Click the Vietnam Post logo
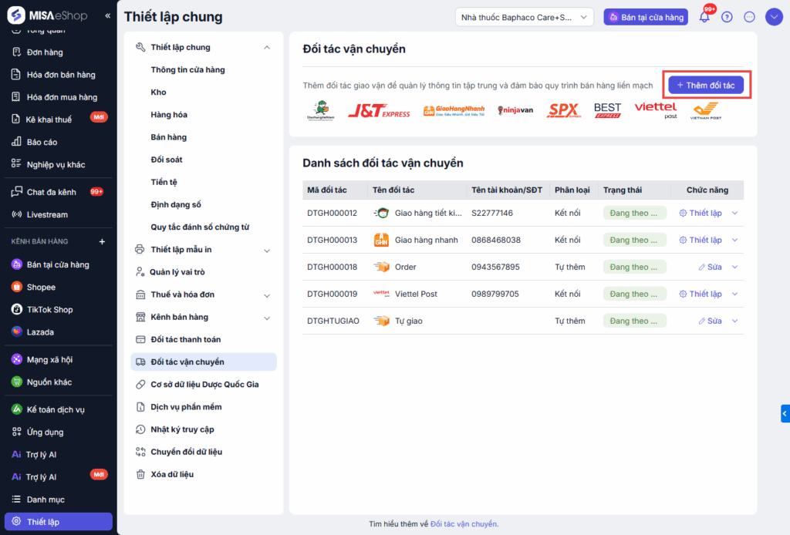Screen dimensions: 790x535 point(705,111)
